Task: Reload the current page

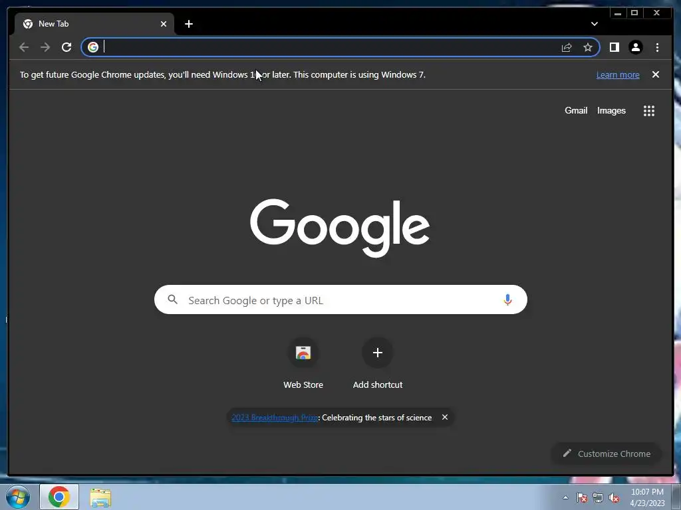Action: (x=67, y=47)
